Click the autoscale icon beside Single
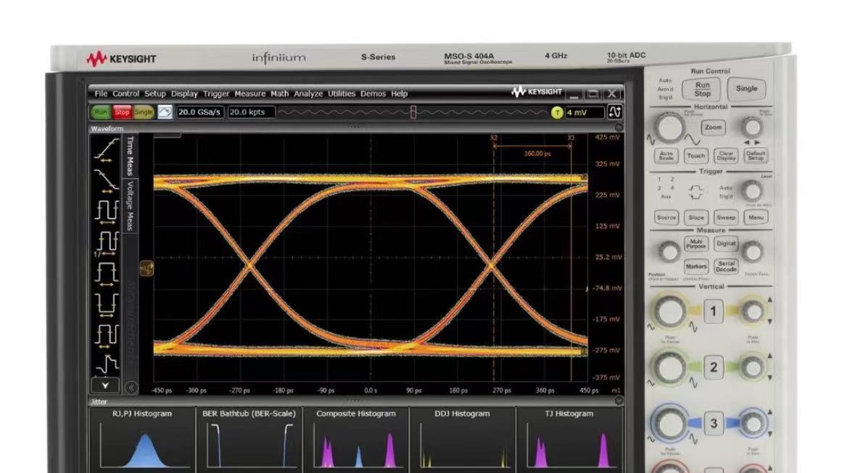The height and width of the screenshot is (473, 855). 165,112
